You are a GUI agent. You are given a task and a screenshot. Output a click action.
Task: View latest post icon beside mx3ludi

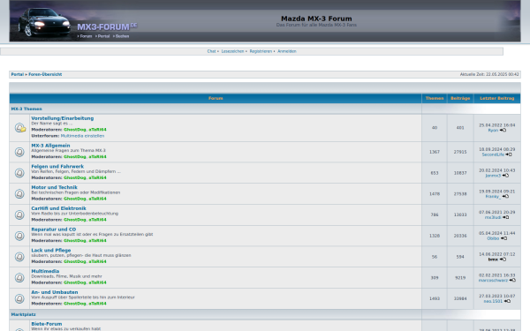pos(505,217)
